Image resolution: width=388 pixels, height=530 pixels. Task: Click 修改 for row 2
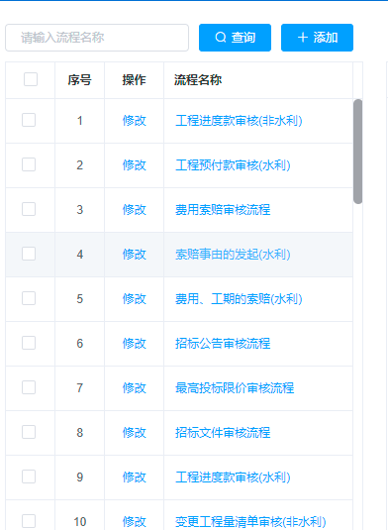point(134,165)
